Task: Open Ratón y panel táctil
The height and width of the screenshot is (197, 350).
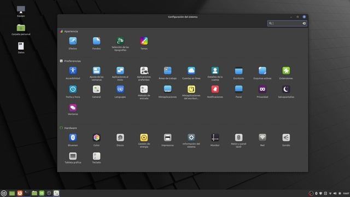Action: click(x=238, y=141)
